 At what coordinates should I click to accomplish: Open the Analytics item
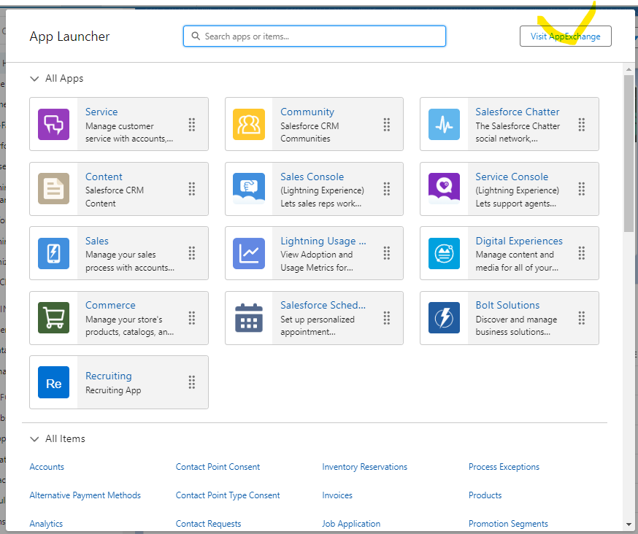pos(46,524)
